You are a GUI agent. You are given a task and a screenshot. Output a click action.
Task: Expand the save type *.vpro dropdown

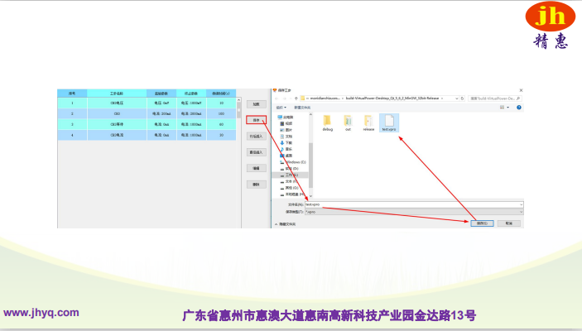[521, 211]
